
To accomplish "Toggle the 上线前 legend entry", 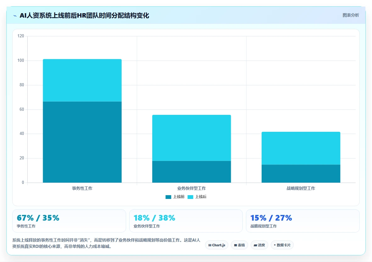I will pyautogui.click(x=175, y=197).
